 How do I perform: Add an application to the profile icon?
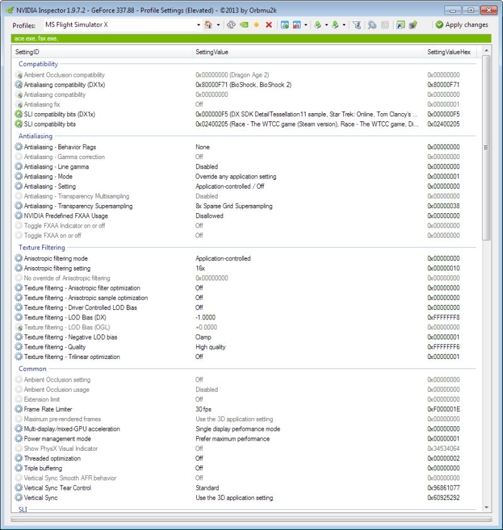(x=285, y=25)
